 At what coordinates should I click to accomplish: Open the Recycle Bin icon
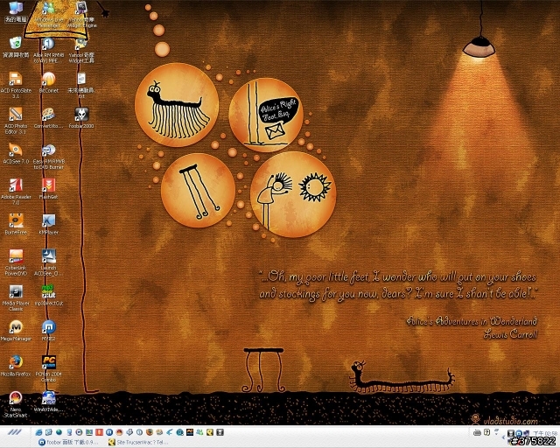coord(16,47)
